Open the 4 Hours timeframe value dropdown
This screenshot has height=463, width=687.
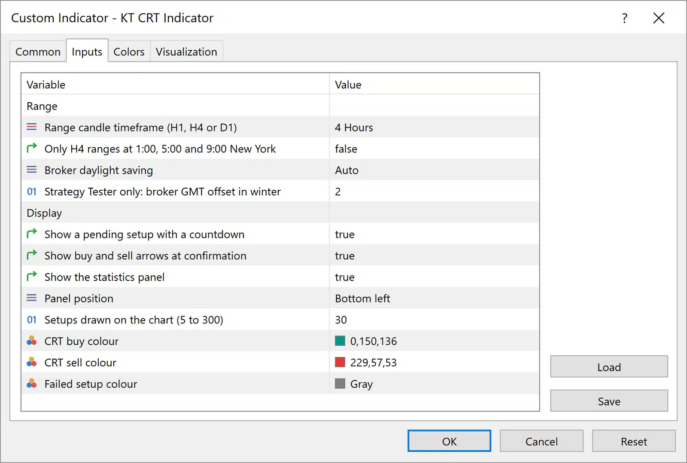tap(434, 127)
